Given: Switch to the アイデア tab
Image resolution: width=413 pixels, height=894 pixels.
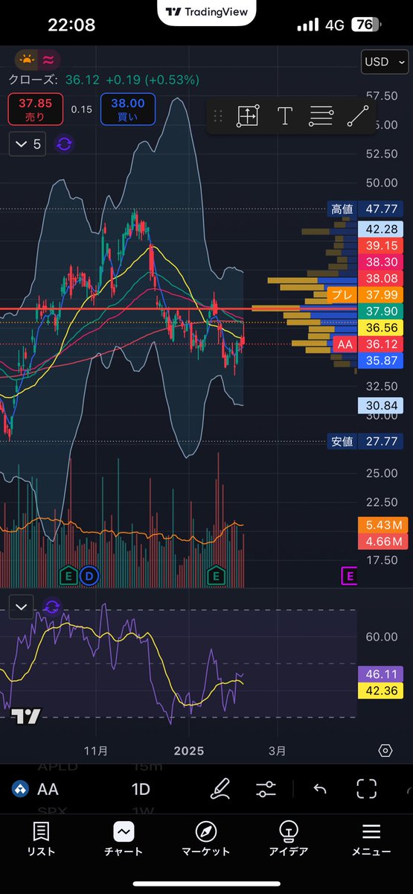Looking at the screenshot, I should 288,840.
